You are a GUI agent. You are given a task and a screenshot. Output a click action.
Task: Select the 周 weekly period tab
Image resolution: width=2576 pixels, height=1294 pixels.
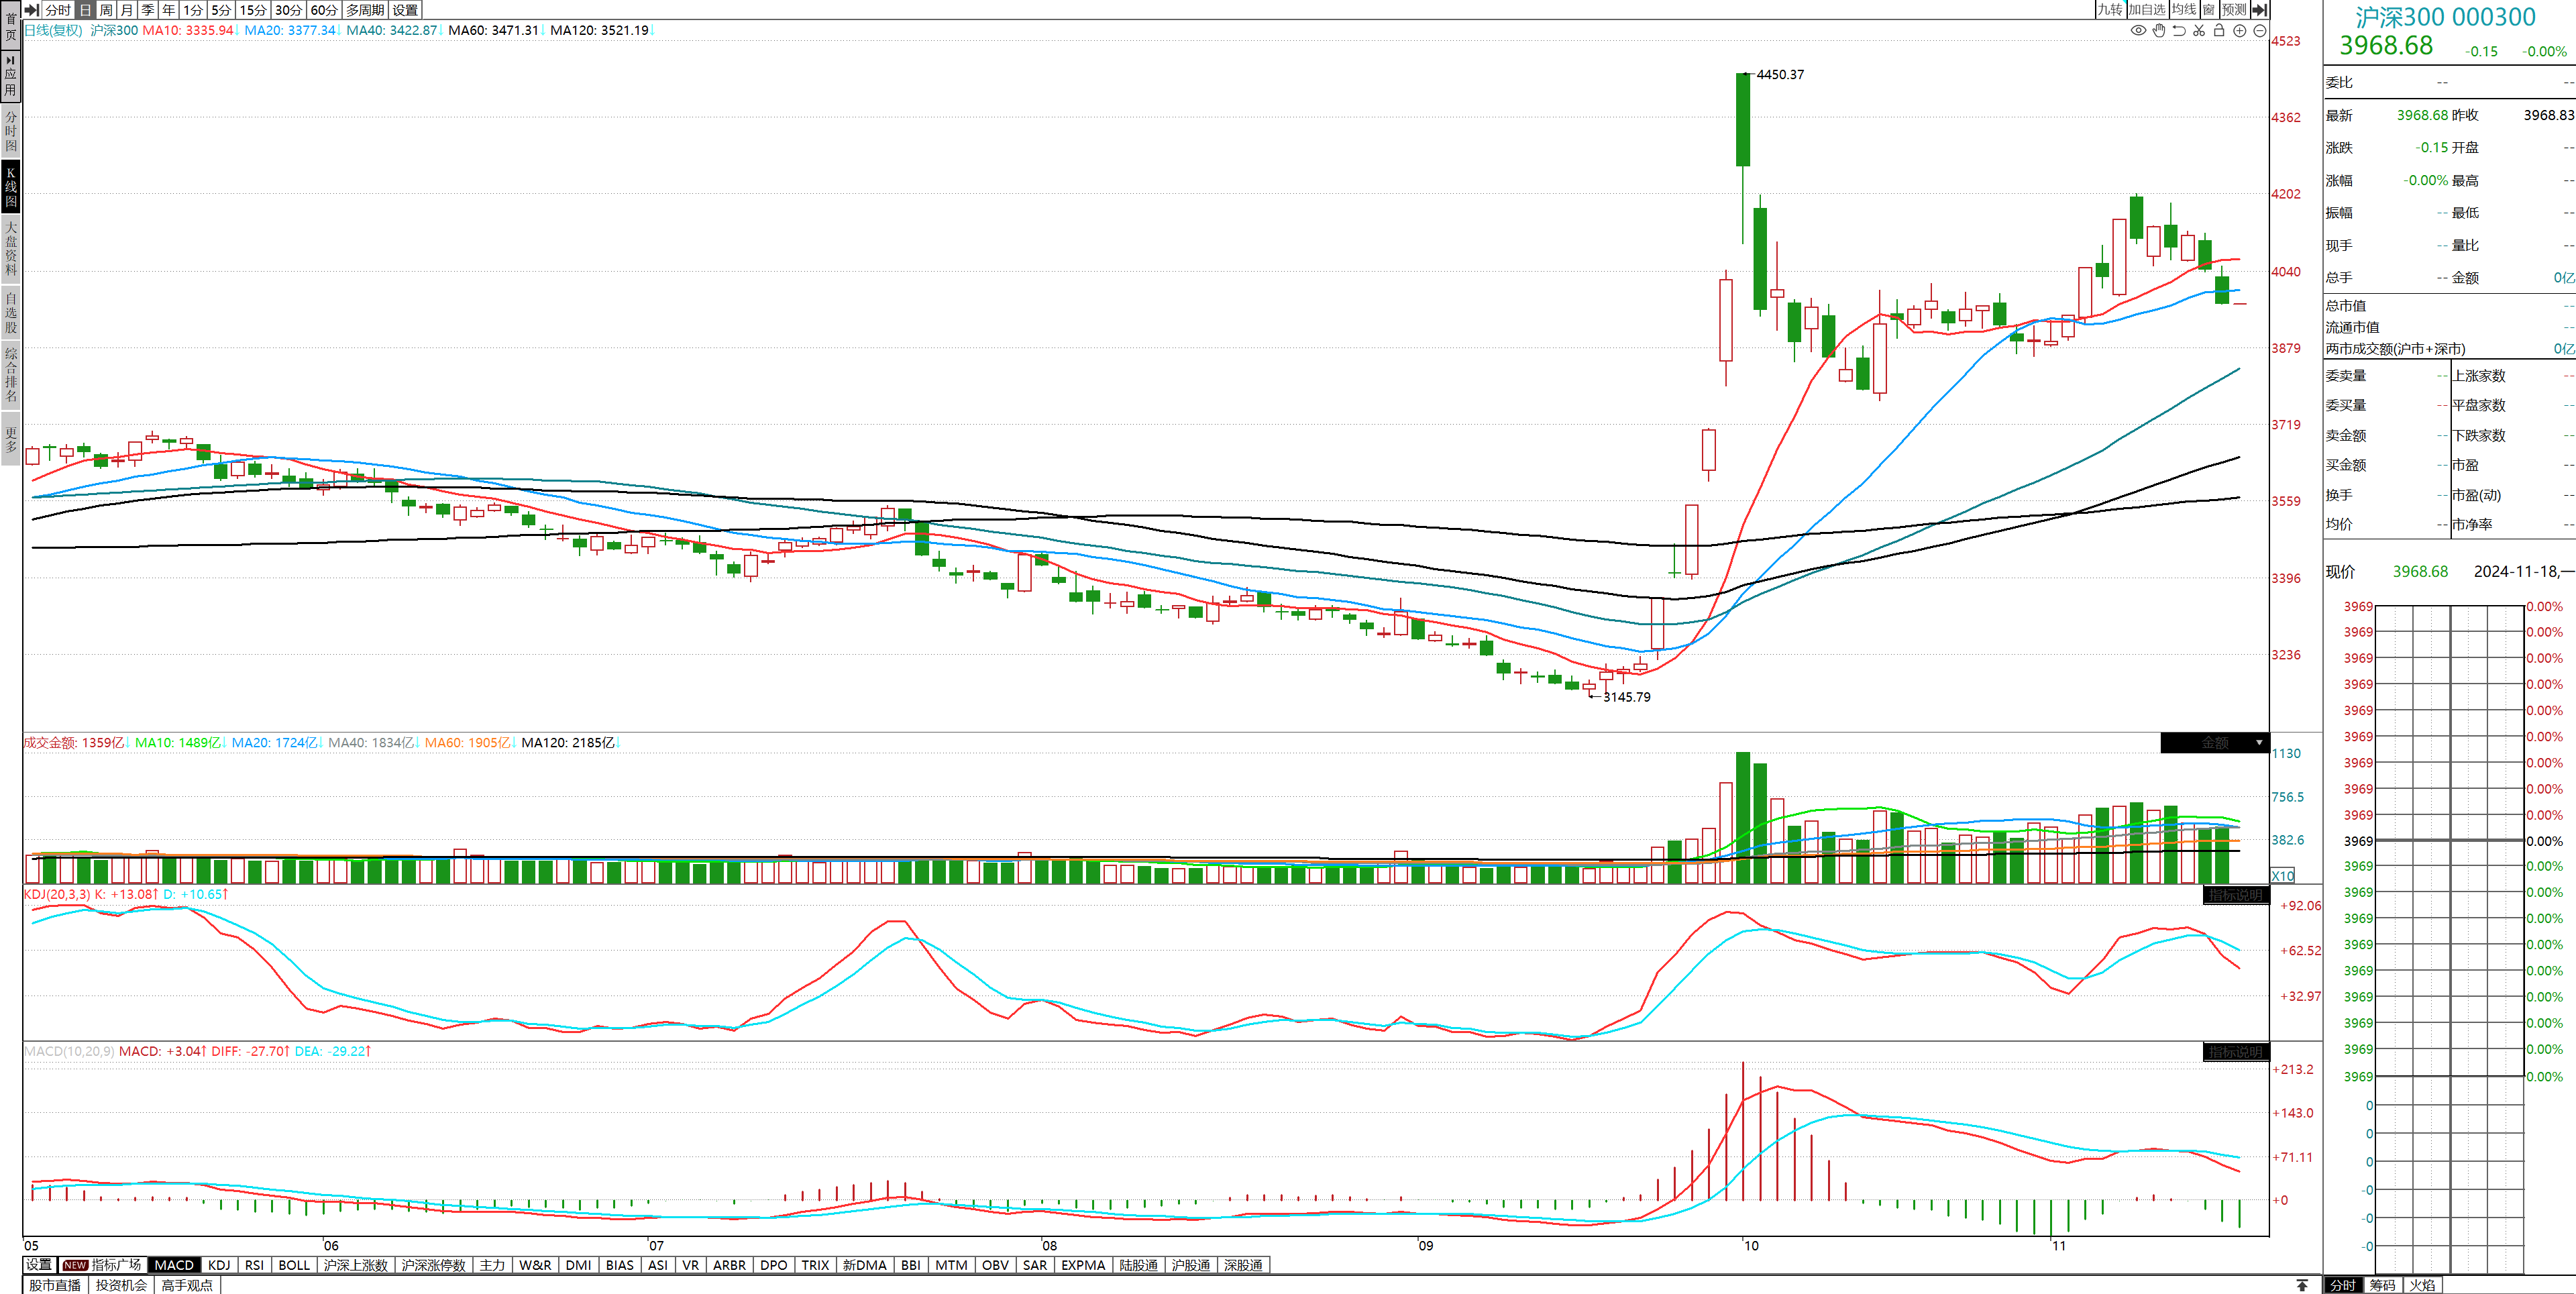pyautogui.click(x=106, y=10)
